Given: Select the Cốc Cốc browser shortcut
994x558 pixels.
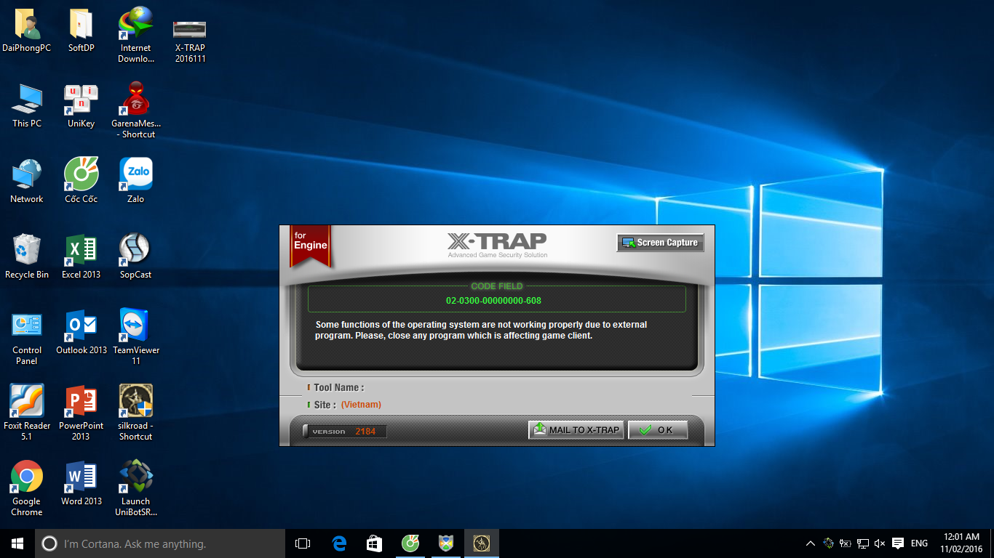Looking at the screenshot, I should [81, 182].
